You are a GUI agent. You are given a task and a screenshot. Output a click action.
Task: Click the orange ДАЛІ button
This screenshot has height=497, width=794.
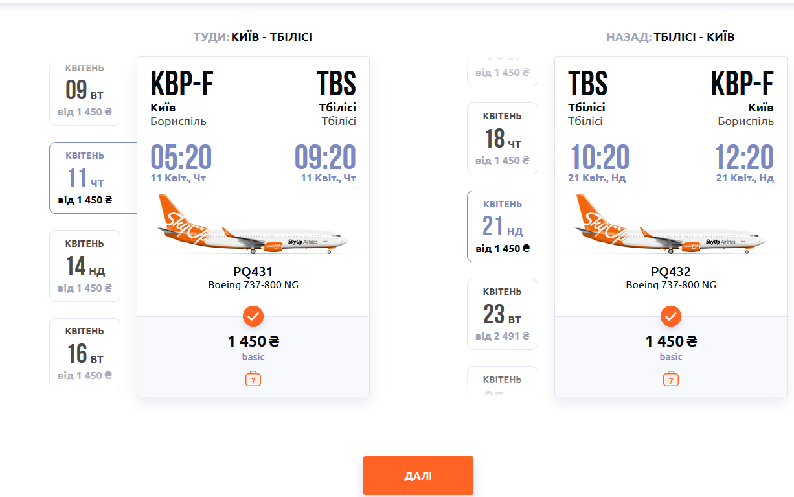click(418, 476)
